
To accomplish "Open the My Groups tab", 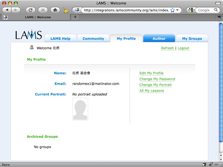I will [x=192, y=39].
